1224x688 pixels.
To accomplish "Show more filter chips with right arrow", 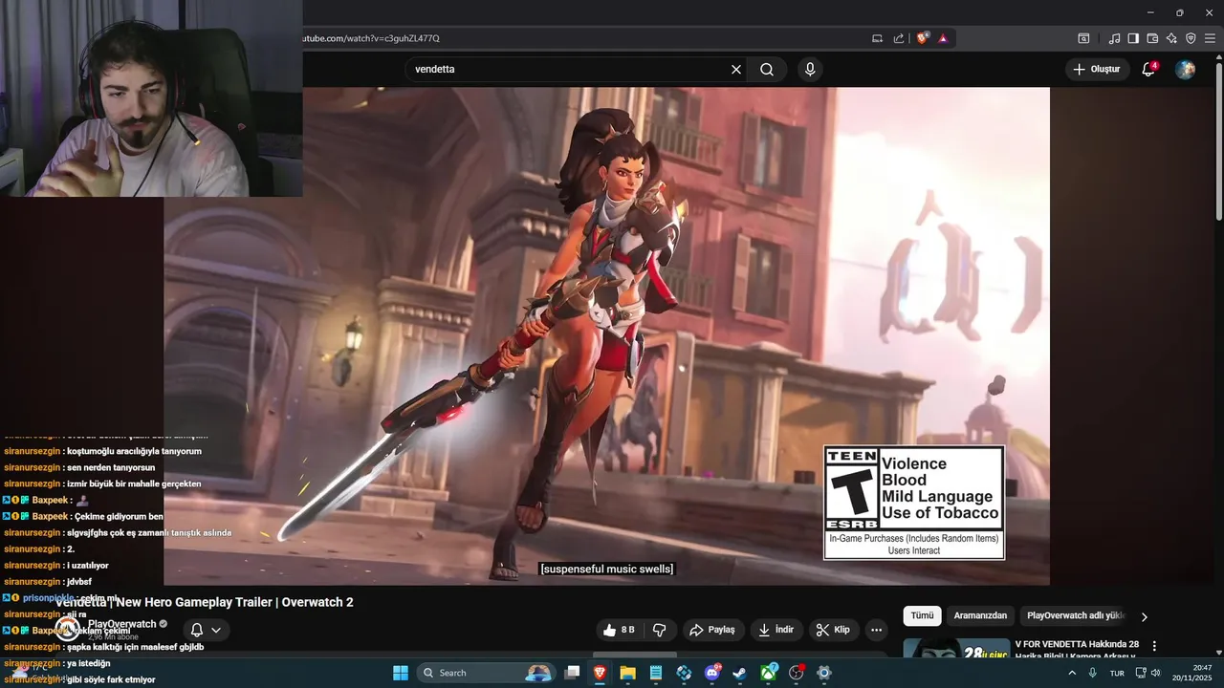I will click(1144, 616).
